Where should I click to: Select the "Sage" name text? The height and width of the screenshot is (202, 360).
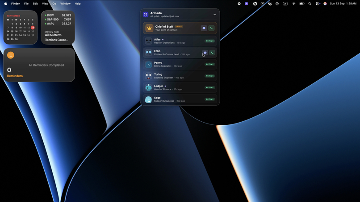tap(157, 98)
